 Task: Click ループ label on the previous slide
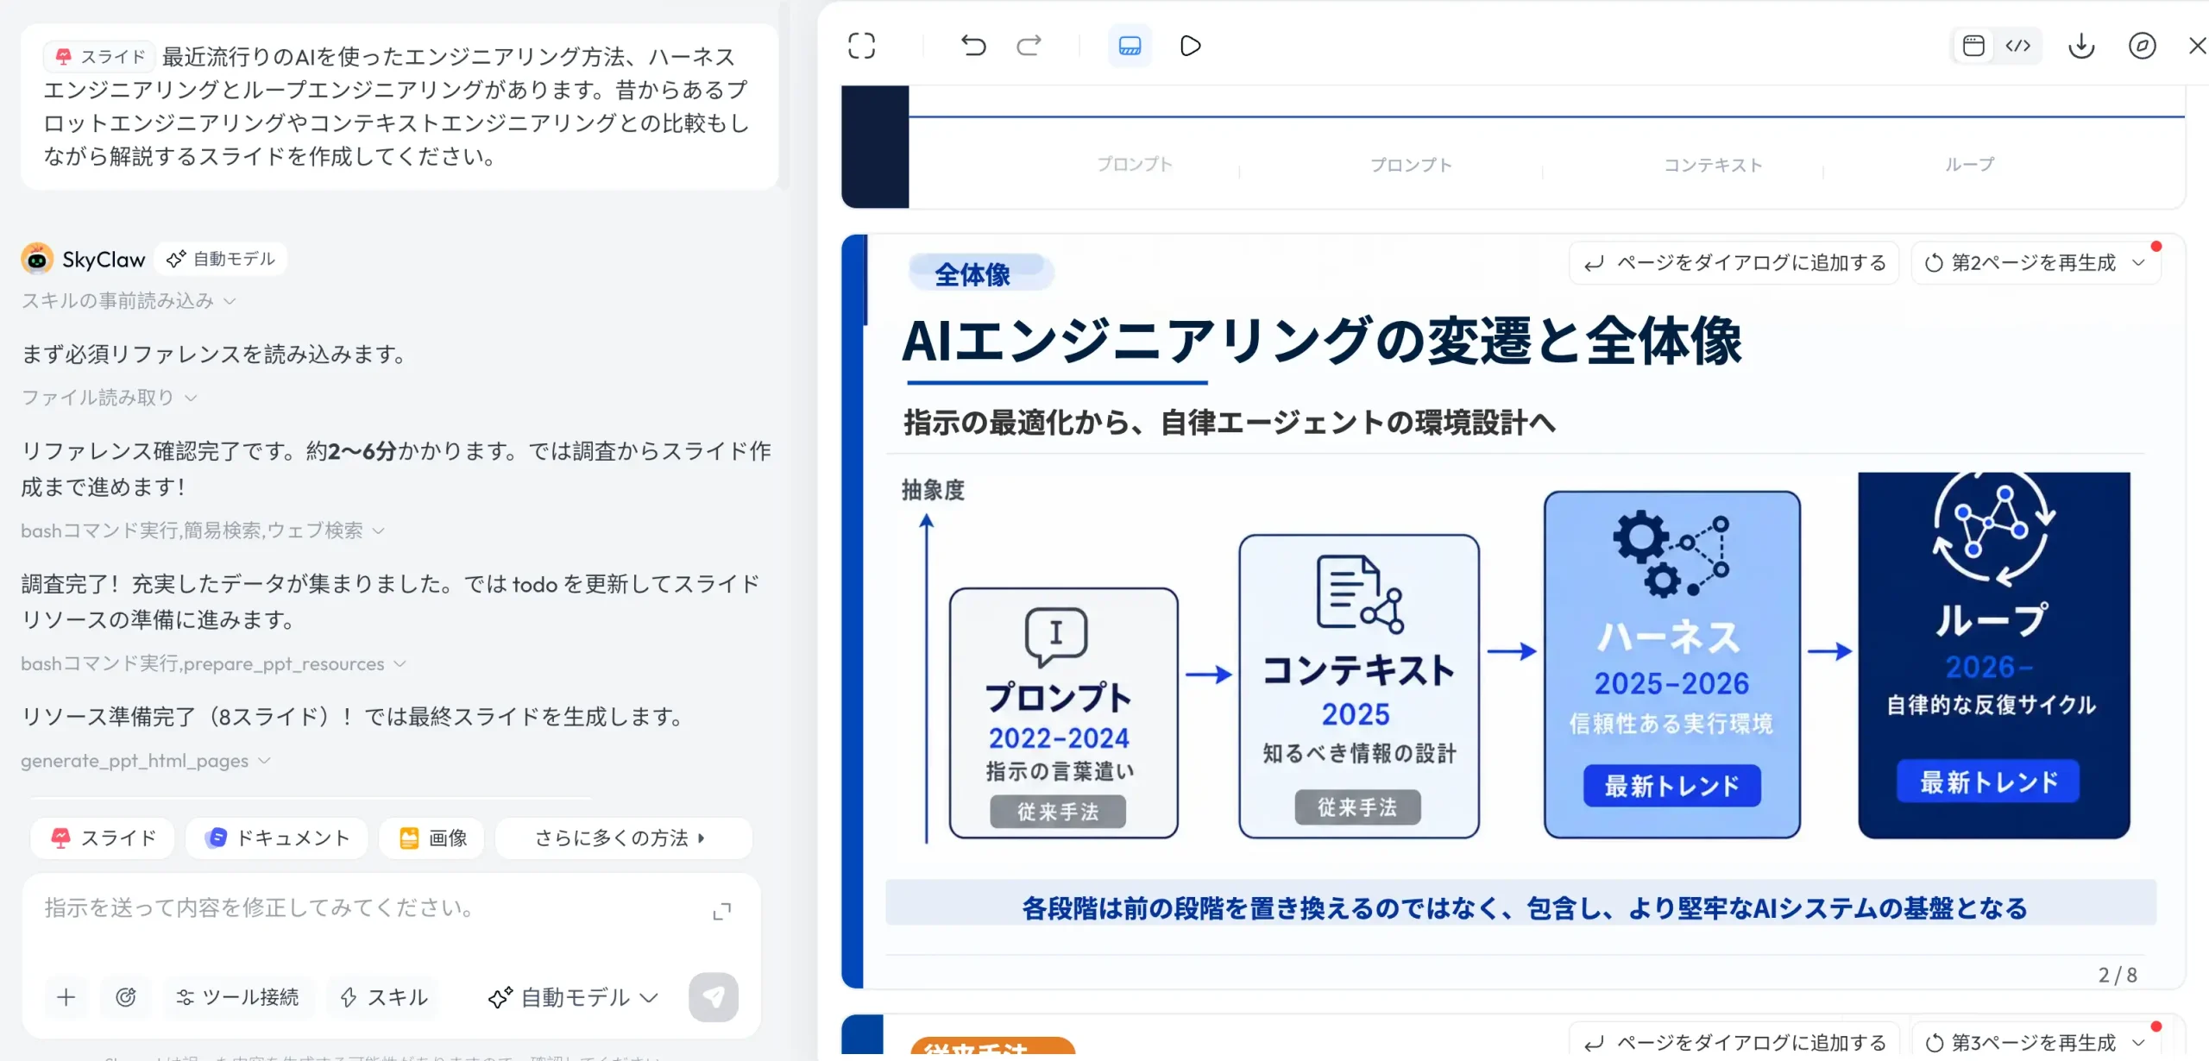point(1969,164)
